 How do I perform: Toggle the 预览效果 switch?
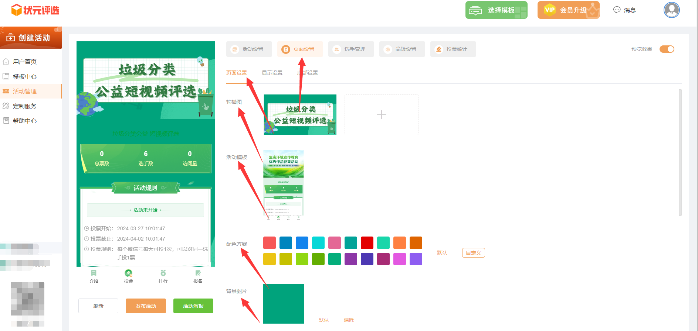[667, 49]
